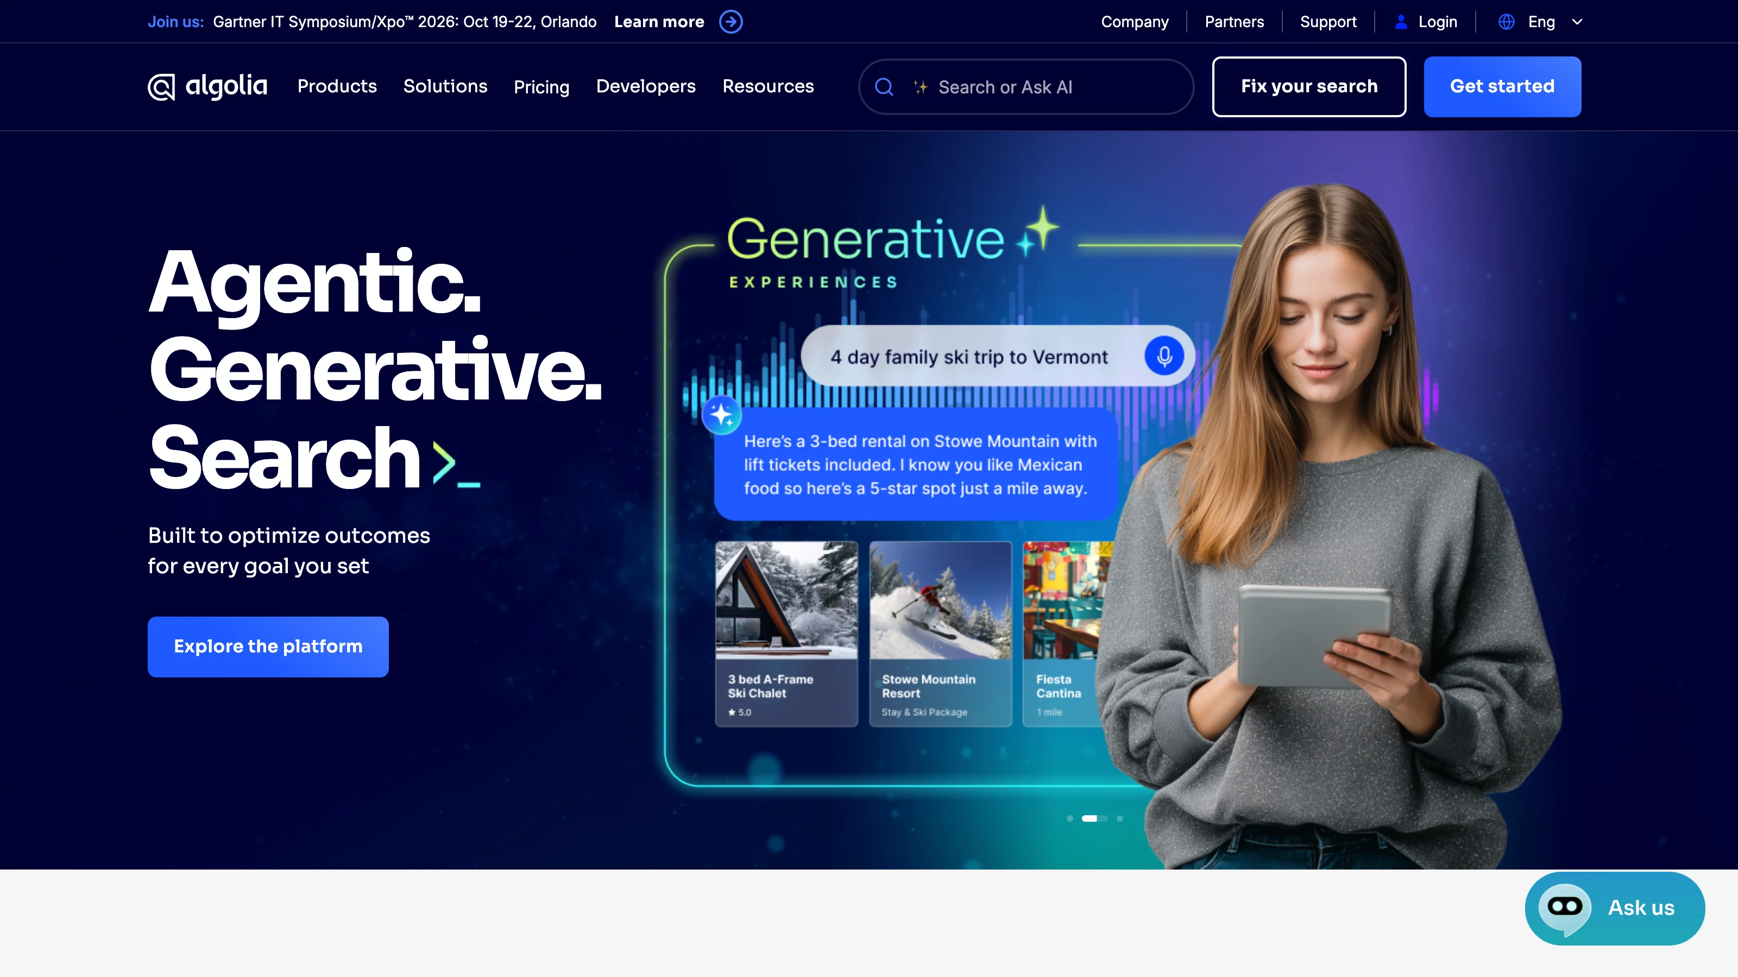The width and height of the screenshot is (1738, 977).
Task: Select the active carousel indicator pill
Action: coord(1094,819)
